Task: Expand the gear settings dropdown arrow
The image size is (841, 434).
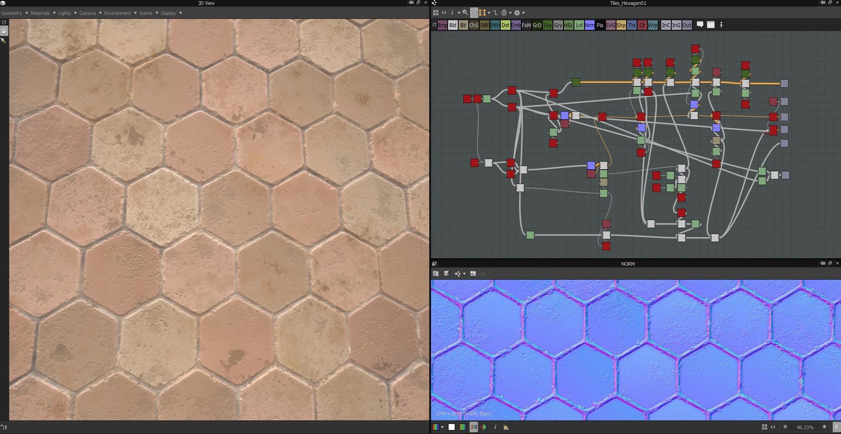Action: [524, 13]
